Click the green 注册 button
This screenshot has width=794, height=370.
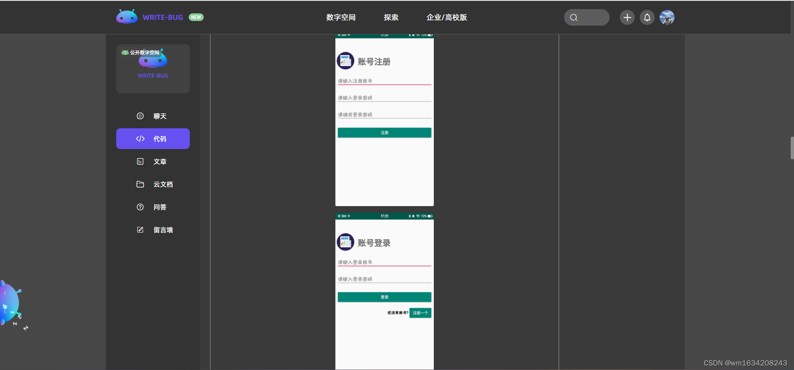[384, 132]
